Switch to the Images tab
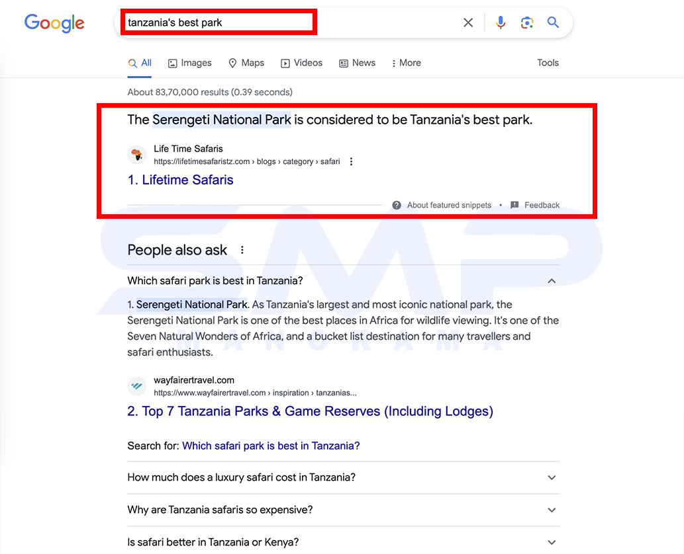684x554 pixels. coord(190,63)
